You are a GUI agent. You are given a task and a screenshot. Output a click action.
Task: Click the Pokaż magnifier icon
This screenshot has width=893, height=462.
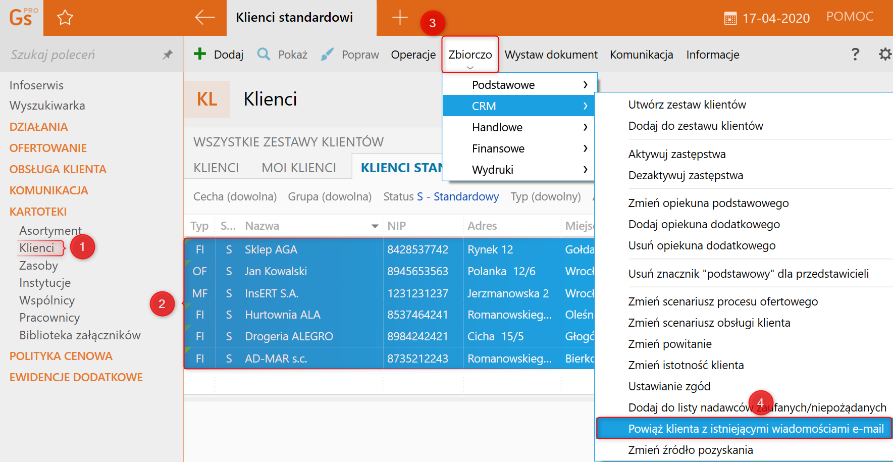(x=264, y=54)
